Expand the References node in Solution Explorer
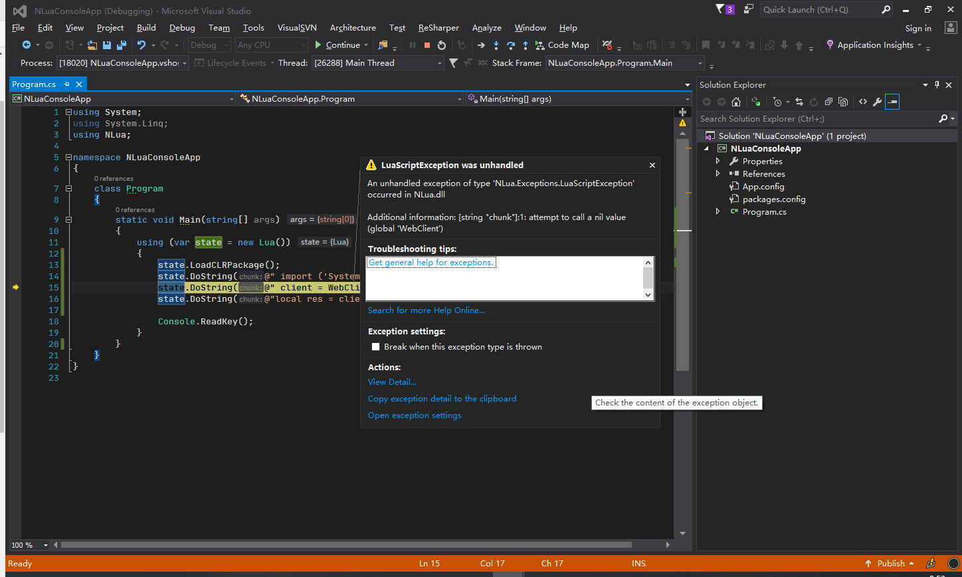This screenshot has width=962, height=577. tap(718, 173)
